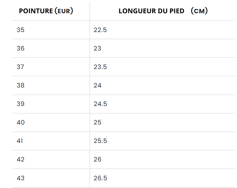The width and height of the screenshot is (237, 188).
Task: Select size 42 cell
Action: pyautogui.click(x=51, y=159)
